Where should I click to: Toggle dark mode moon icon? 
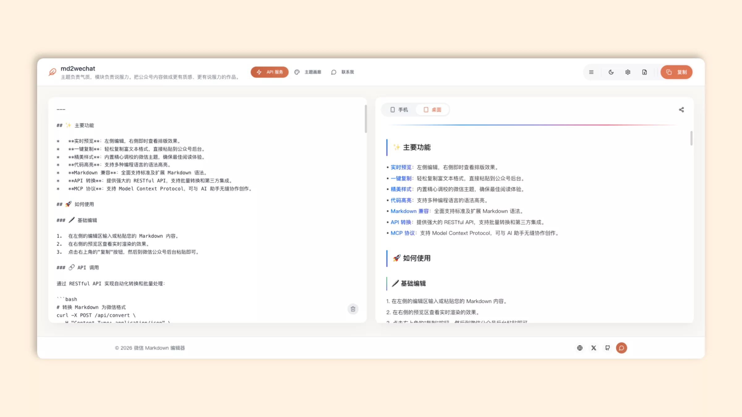coord(611,72)
